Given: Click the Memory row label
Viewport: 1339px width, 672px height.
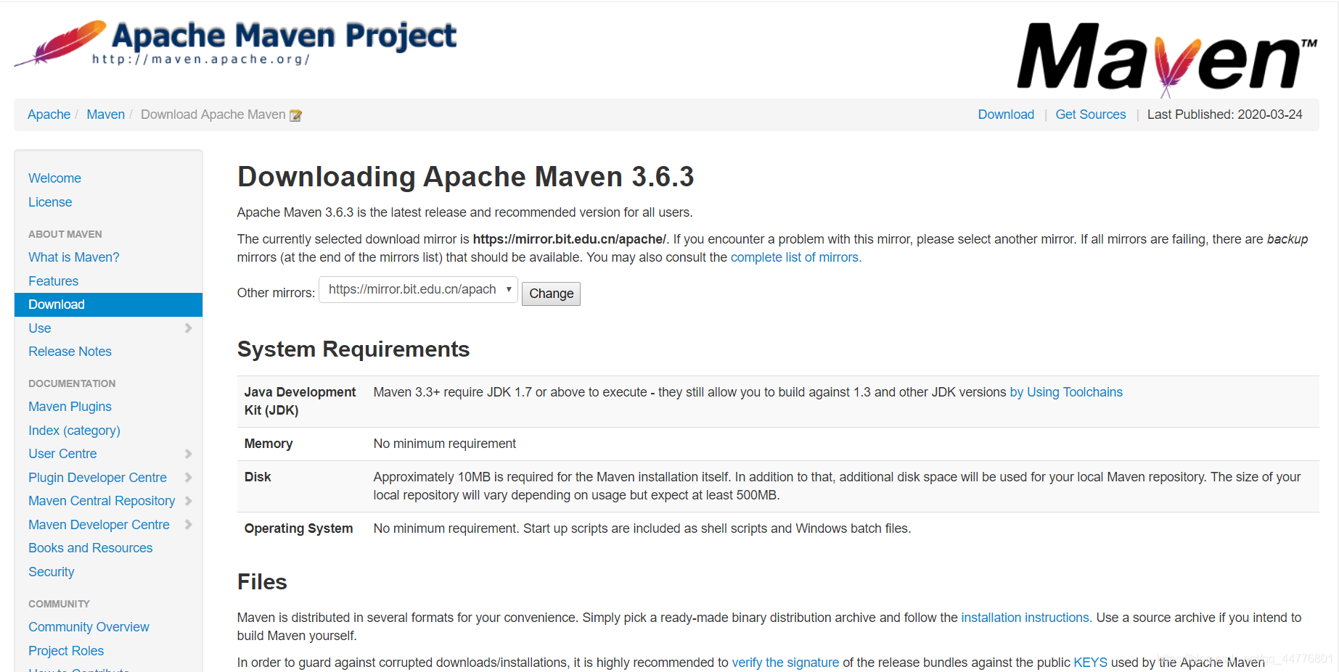Looking at the screenshot, I should (x=269, y=444).
